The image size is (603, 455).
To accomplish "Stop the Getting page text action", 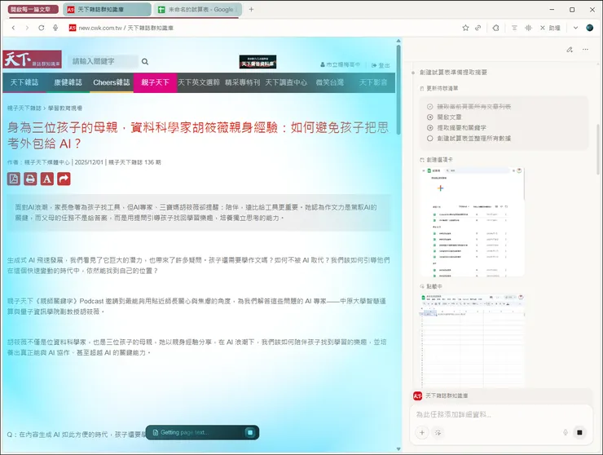I will pyautogui.click(x=250, y=432).
